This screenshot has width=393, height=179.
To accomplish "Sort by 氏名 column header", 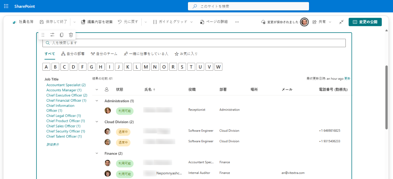I will [x=150, y=90].
